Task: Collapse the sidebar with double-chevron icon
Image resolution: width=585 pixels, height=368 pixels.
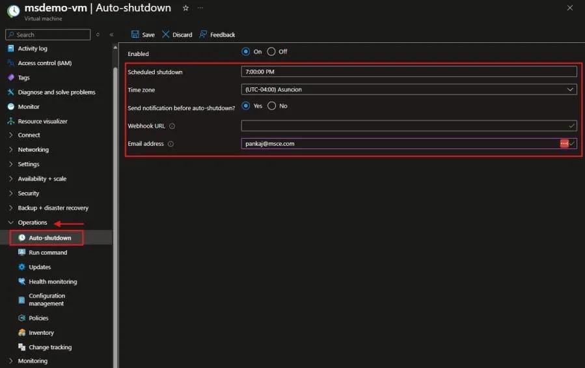Action: (111, 35)
